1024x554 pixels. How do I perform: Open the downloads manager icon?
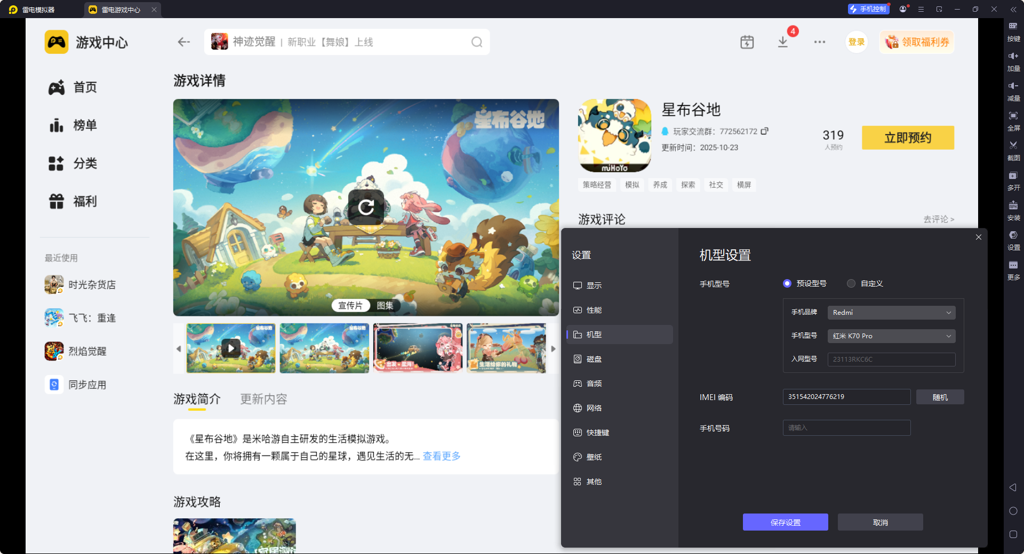(783, 42)
